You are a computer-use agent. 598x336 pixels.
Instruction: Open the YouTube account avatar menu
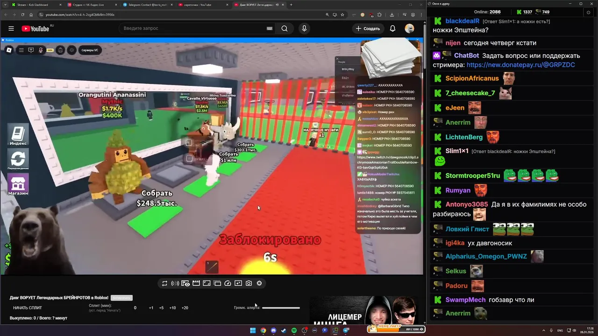(x=409, y=28)
